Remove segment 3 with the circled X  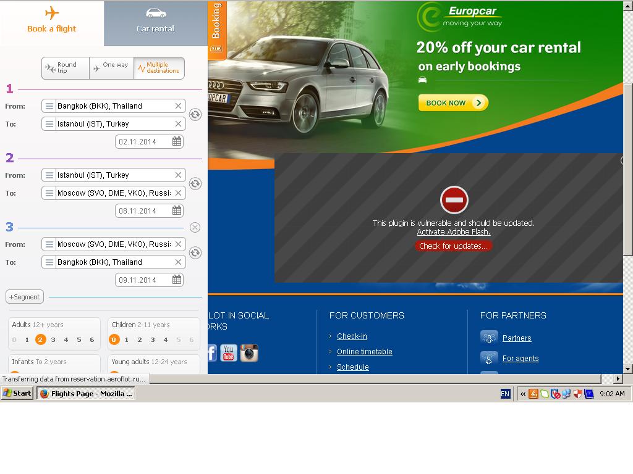pyautogui.click(x=195, y=227)
